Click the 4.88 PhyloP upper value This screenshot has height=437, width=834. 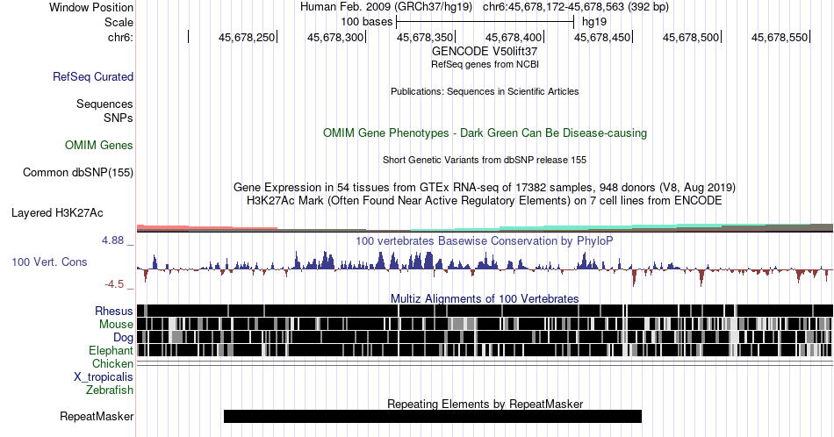pyautogui.click(x=112, y=240)
